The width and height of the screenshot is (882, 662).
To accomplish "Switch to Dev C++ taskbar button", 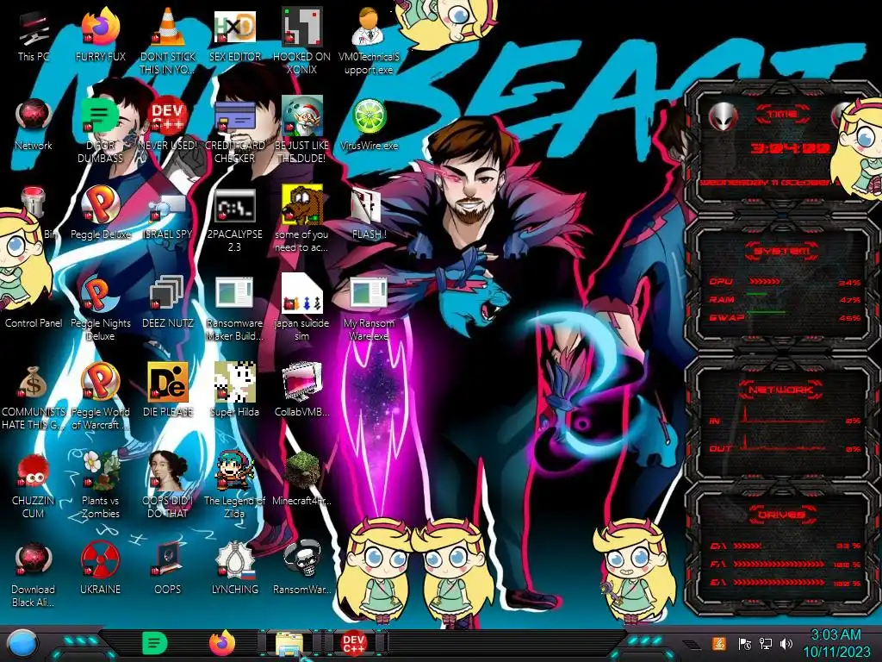I will (354, 643).
